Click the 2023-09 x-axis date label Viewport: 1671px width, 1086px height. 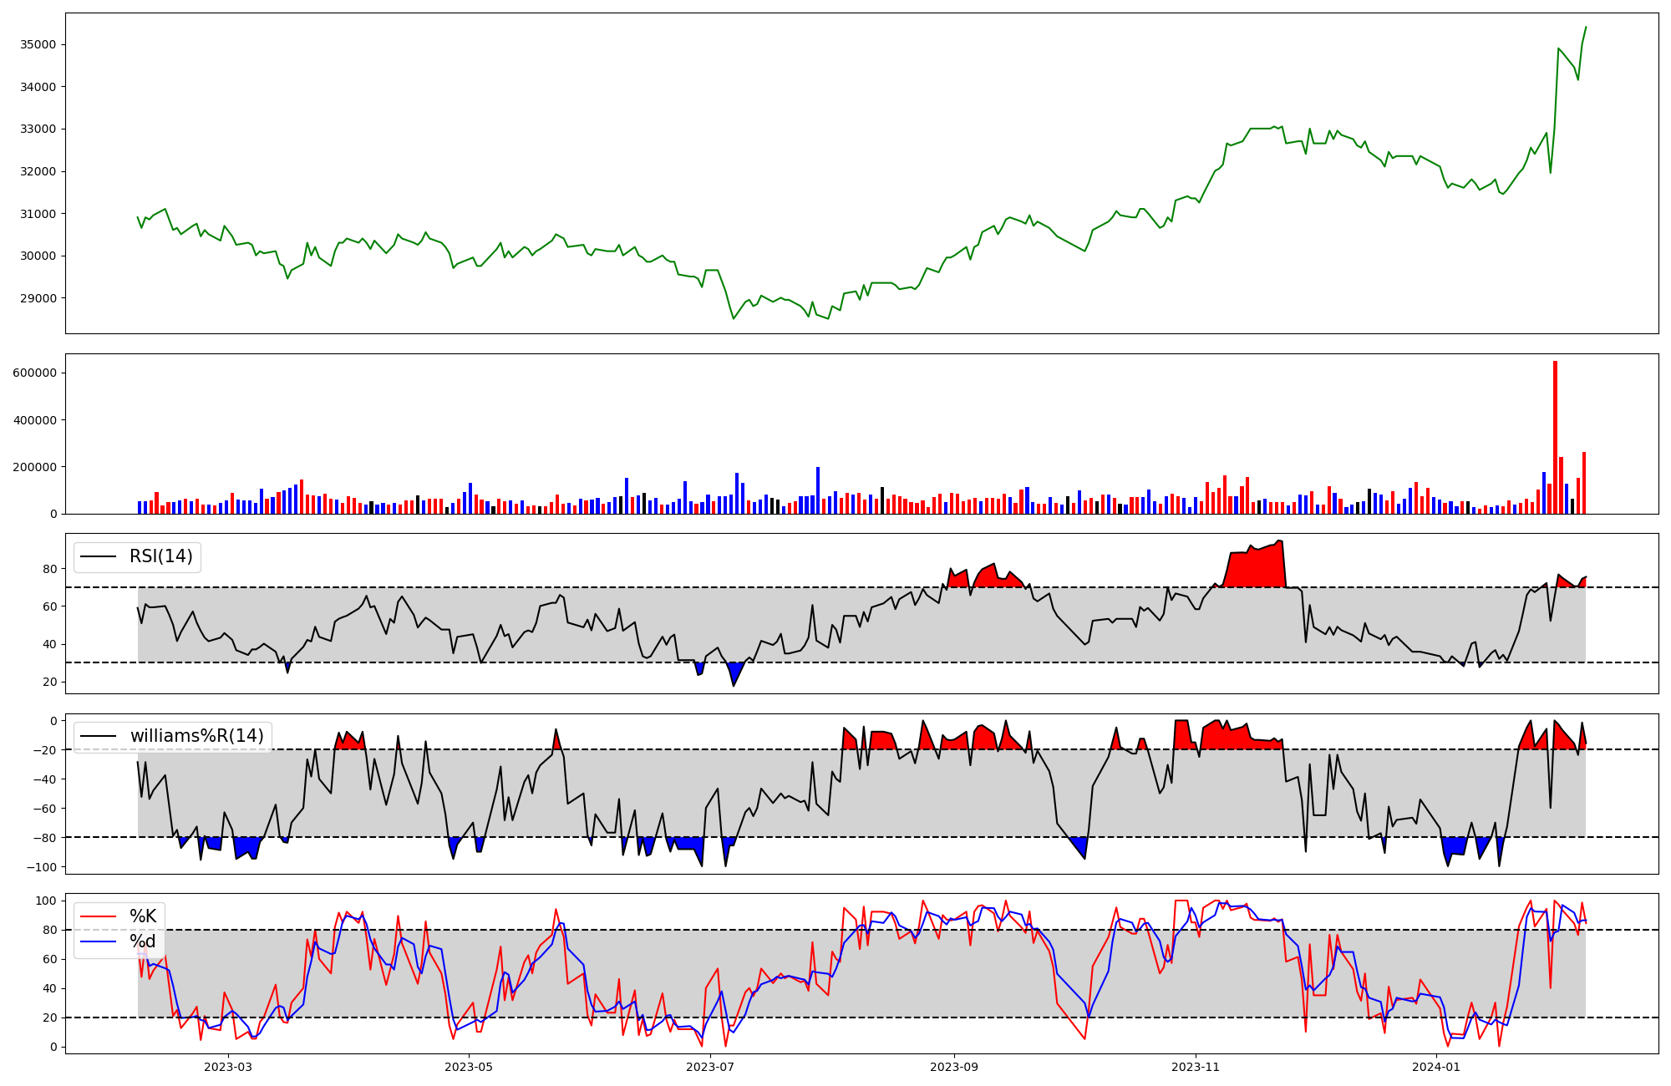[953, 1067]
